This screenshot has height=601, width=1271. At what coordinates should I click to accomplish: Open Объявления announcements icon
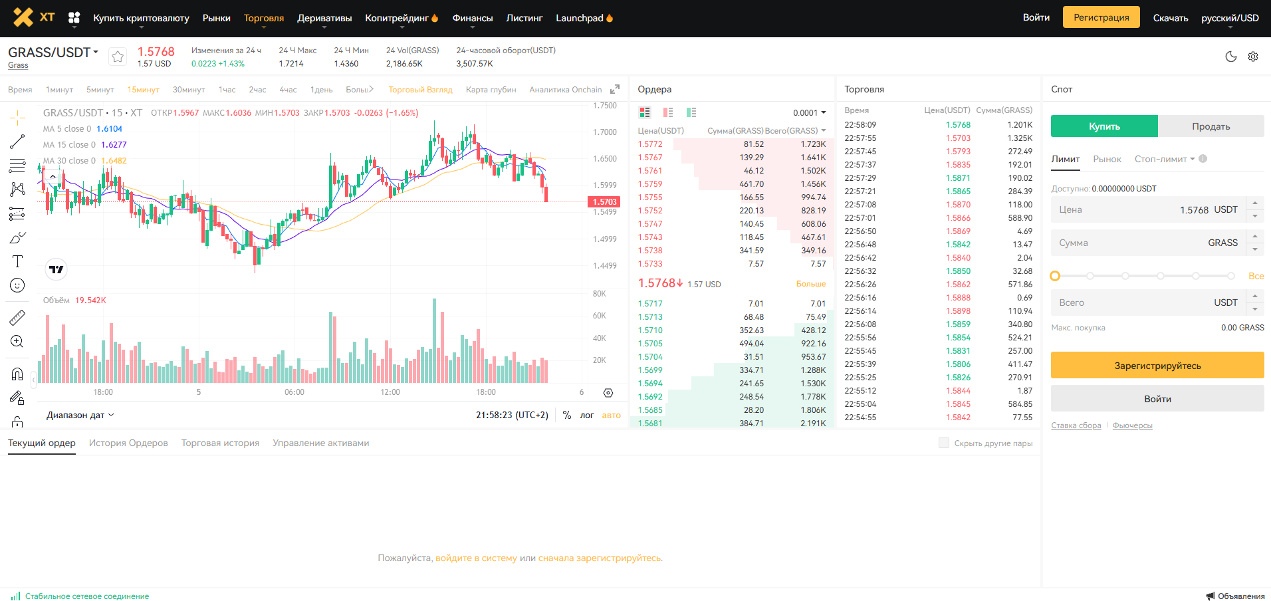(x=1211, y=596)
